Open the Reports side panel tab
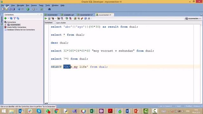The width and height of the screenshot is (203, 114). click(2, 21)
